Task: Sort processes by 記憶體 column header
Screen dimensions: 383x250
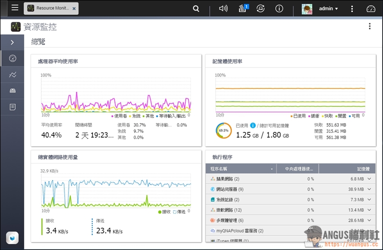Action: point(347,169)
